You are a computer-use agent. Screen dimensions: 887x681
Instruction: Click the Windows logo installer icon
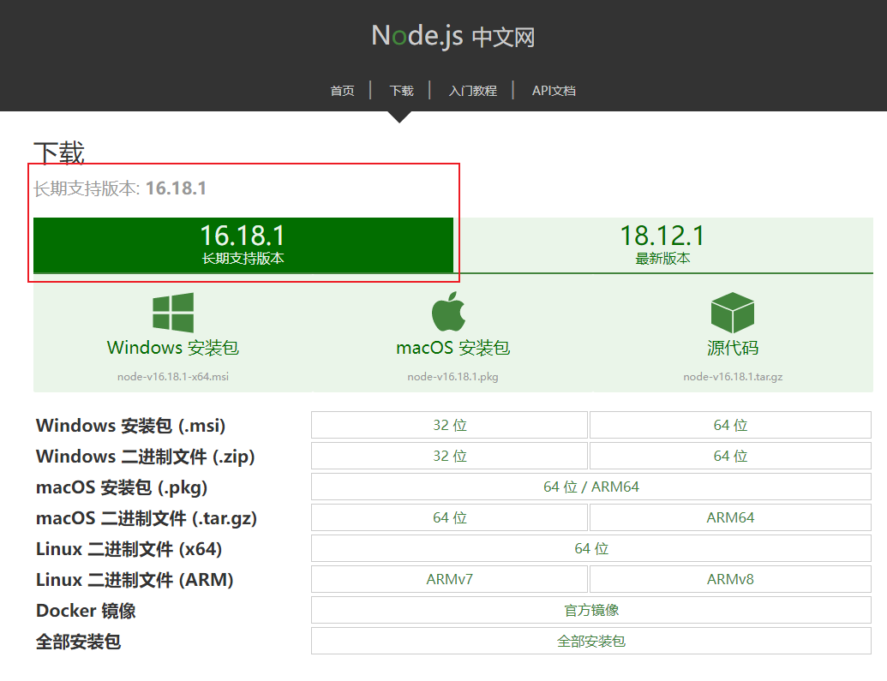tap(173, 312)
